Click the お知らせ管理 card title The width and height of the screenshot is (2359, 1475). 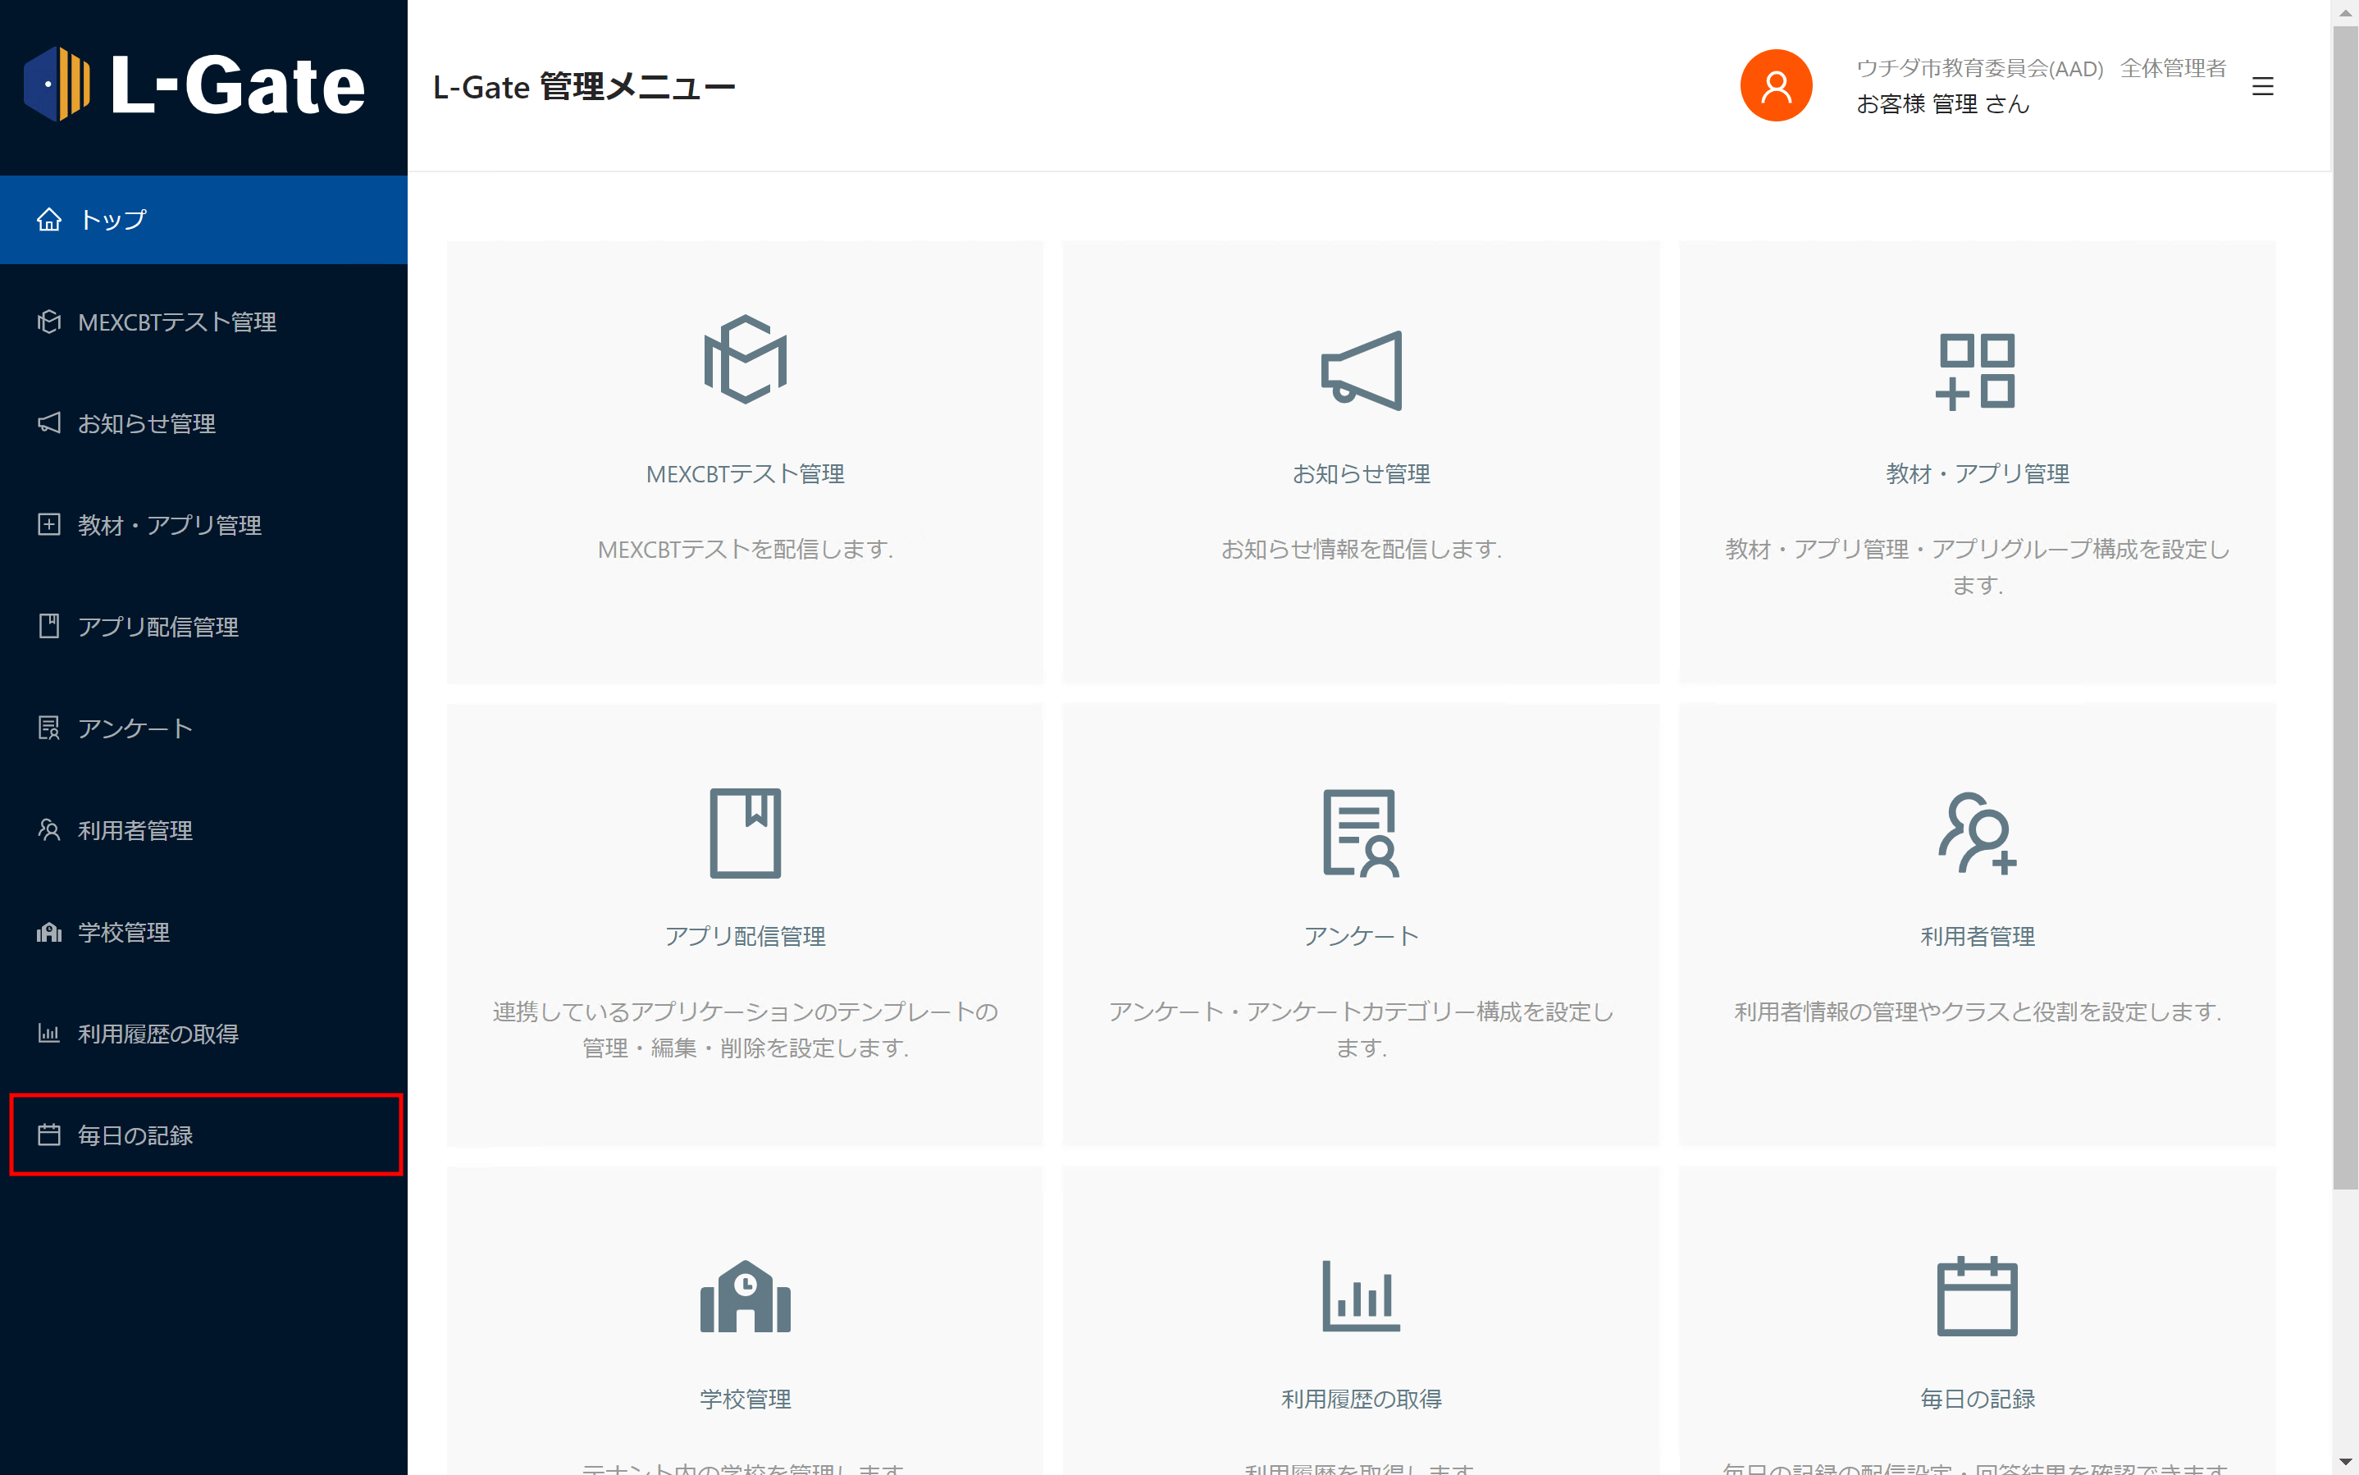1362,474
